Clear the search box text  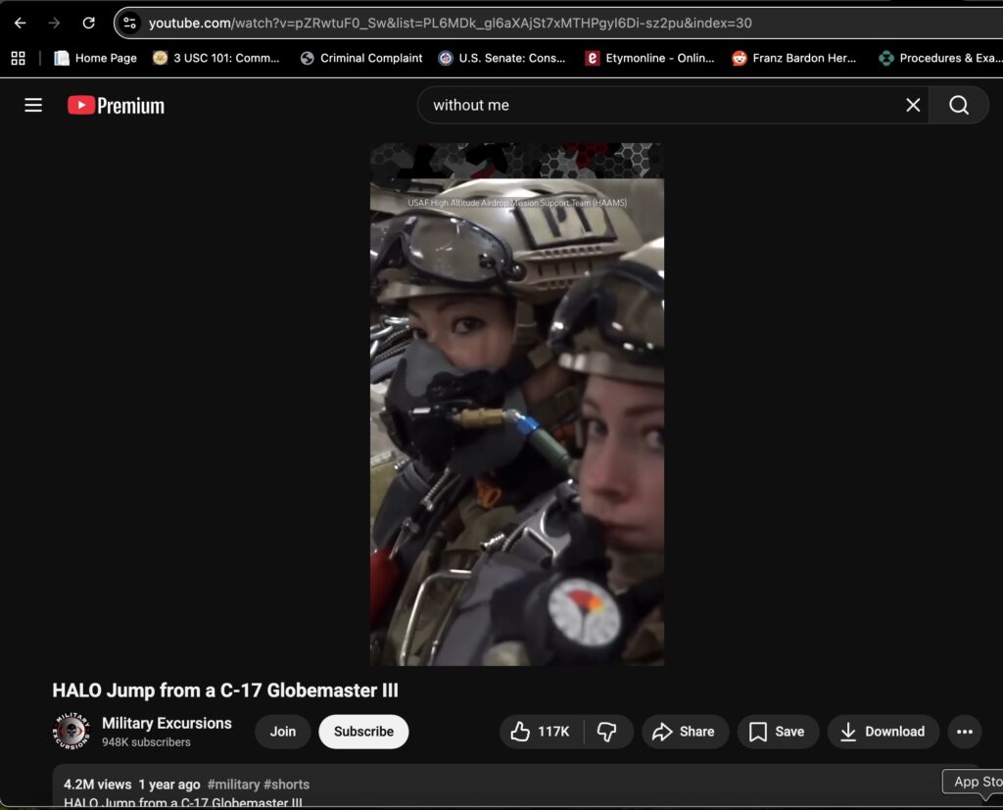[912, 105]
